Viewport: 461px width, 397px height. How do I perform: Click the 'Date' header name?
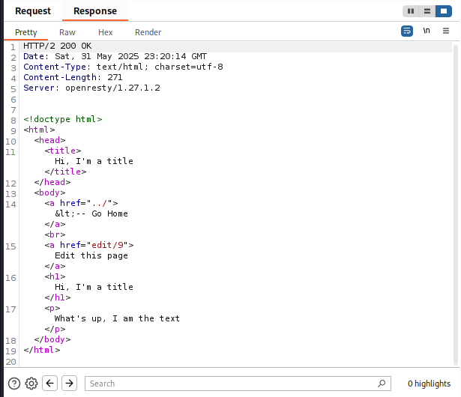34,56
